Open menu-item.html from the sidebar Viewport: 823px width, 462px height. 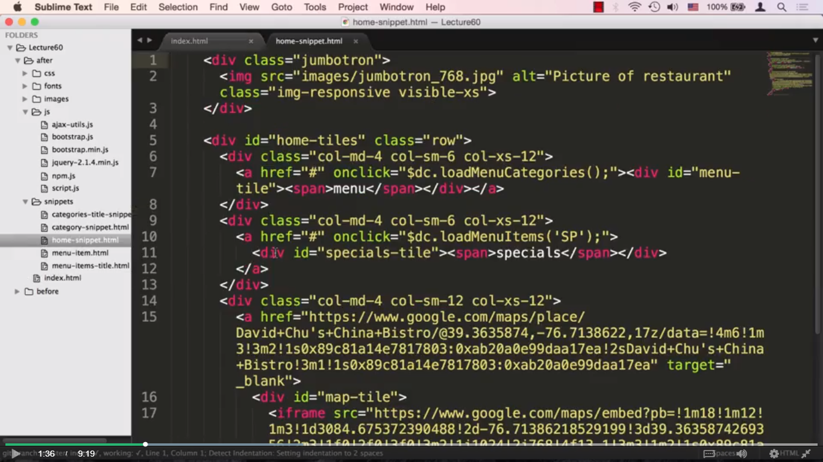pos(80,253)
